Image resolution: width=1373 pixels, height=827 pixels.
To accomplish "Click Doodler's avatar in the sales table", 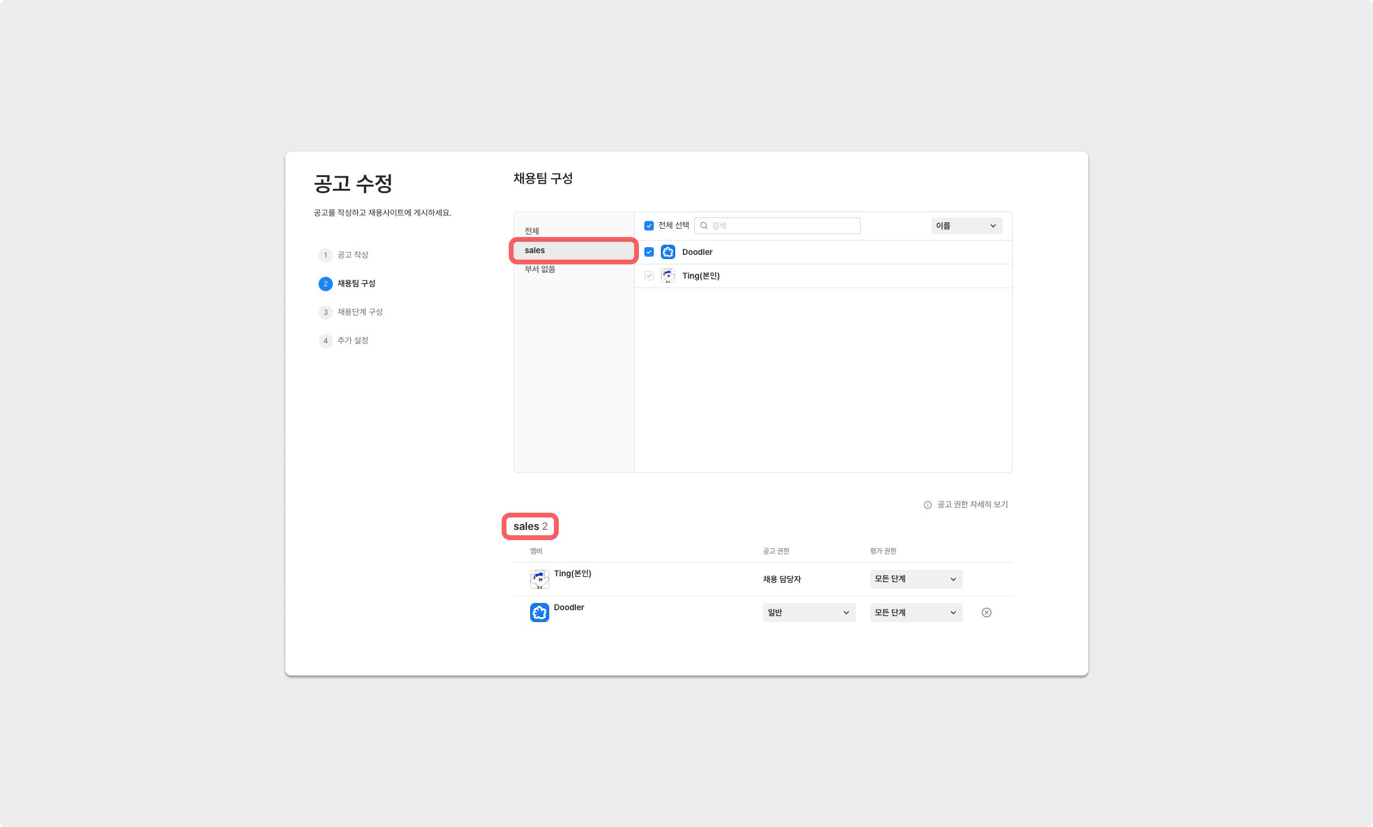I will (539, 613).
